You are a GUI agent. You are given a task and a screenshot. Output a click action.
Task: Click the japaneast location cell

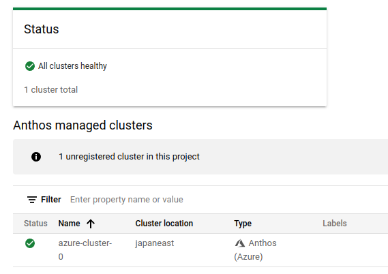click(x=155, y=243)
